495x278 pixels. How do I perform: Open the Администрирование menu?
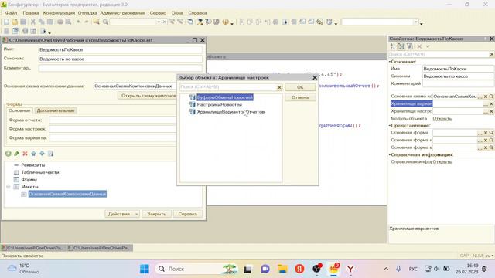click(x=123, y=13)
